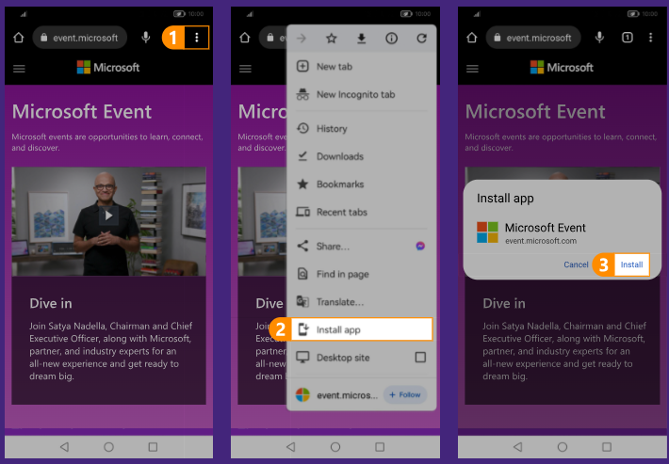Open History from the menu
This screenshot has width=669, height=464.
[362, 128]
